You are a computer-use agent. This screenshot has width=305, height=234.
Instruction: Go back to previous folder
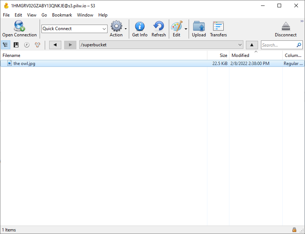[55, 45]
